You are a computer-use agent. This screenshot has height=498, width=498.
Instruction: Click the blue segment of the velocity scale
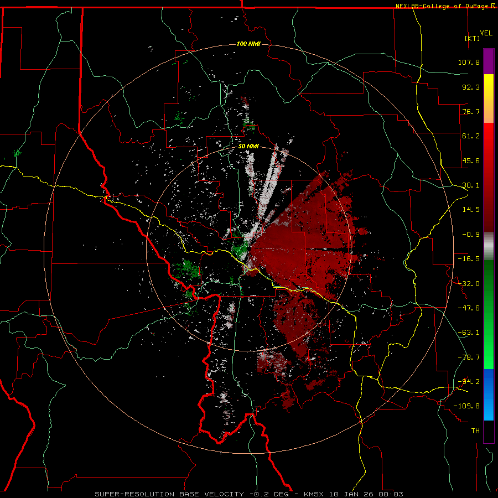(489, 395)
